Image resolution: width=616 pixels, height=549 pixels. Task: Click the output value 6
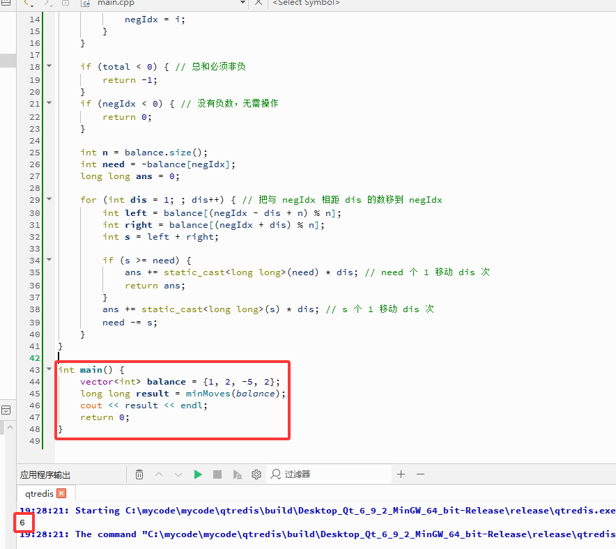[x=22, y=523]
